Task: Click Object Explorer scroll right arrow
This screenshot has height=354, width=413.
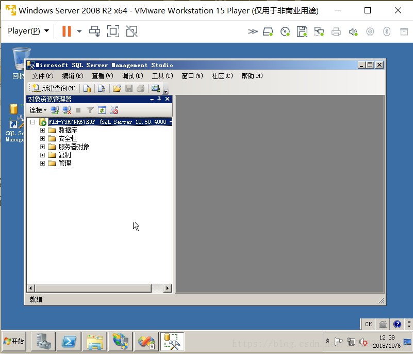Action: click(x=167, y=288)
